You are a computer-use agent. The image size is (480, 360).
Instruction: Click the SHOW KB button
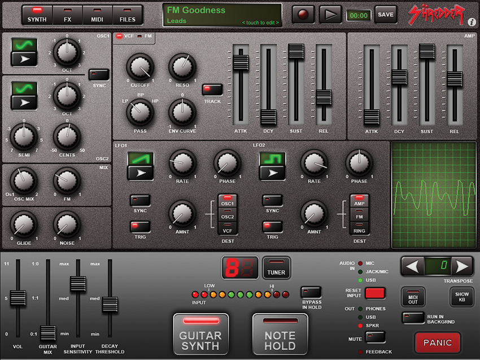[x=461, y=297]
